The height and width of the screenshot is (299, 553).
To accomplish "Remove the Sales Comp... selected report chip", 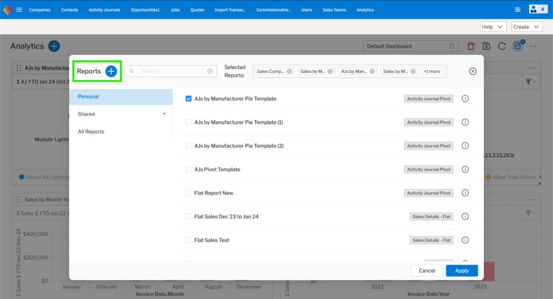I will point(289,71).
